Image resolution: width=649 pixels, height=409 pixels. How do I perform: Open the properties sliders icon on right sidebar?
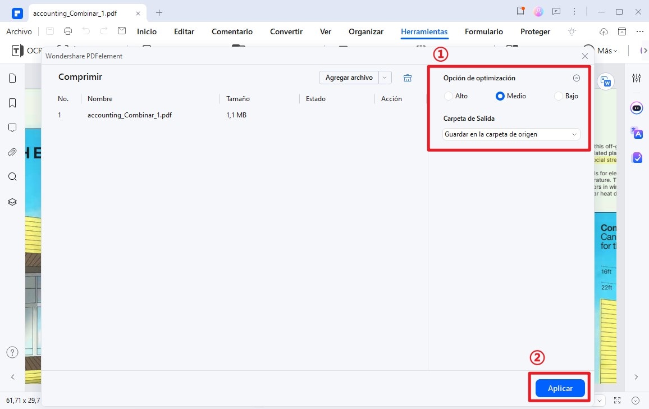(637, 78)
